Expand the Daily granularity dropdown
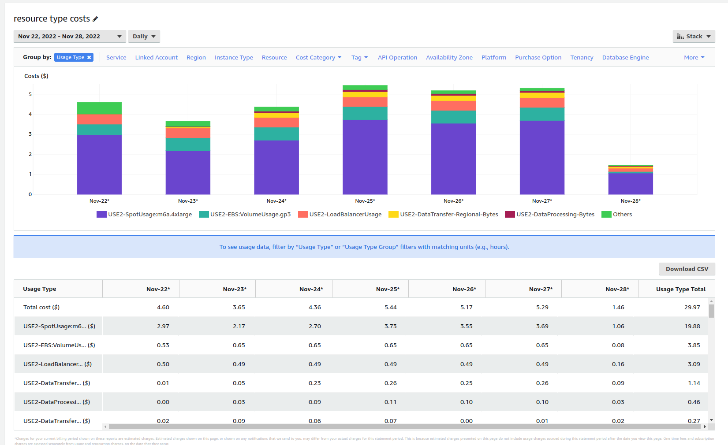The height and width of the screenshot is (445, 728). click(x=144, y=37)
